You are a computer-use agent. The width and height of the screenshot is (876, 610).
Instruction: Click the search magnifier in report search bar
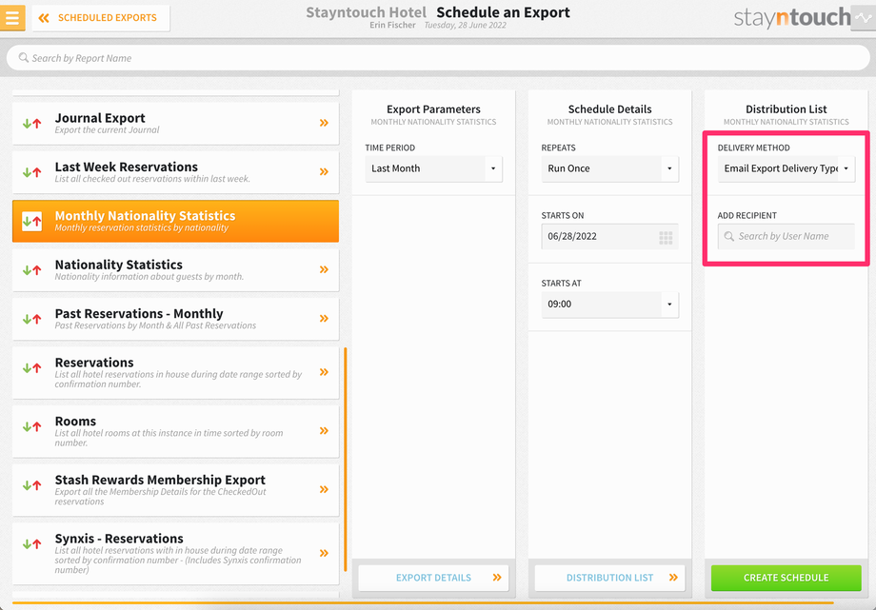(x=24, y=57)
